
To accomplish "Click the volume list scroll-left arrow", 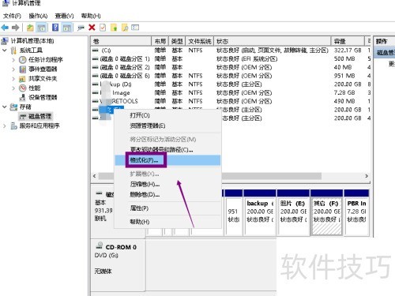I will point(95,176).
